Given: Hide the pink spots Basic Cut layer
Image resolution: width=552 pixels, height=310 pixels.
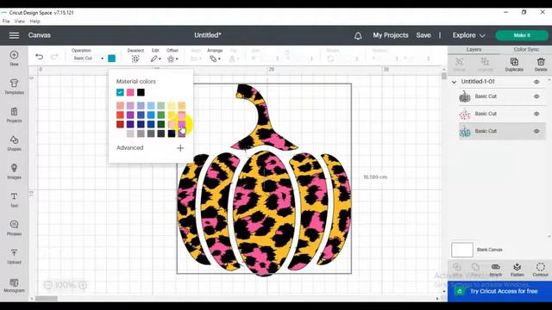Looking at the screenshot, I should coord(536,114).
